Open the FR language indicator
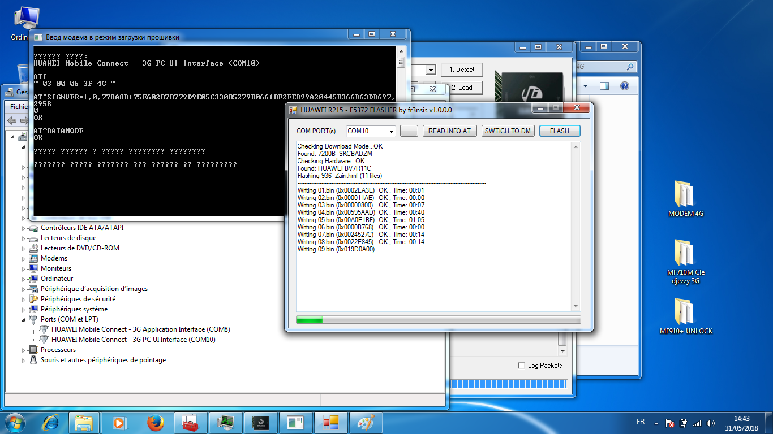 point(641,422)
